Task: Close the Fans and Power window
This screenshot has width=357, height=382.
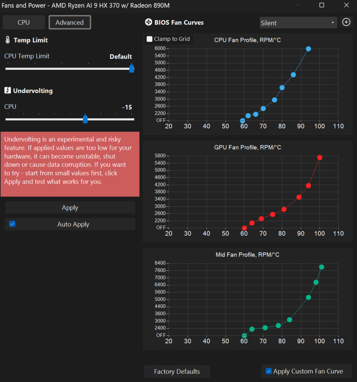Action: click(346, 5)
